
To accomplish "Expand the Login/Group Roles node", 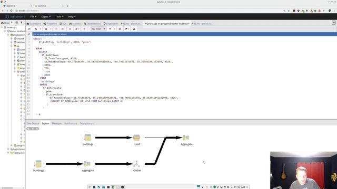I will pyautogui.click(x=8, y=149).
